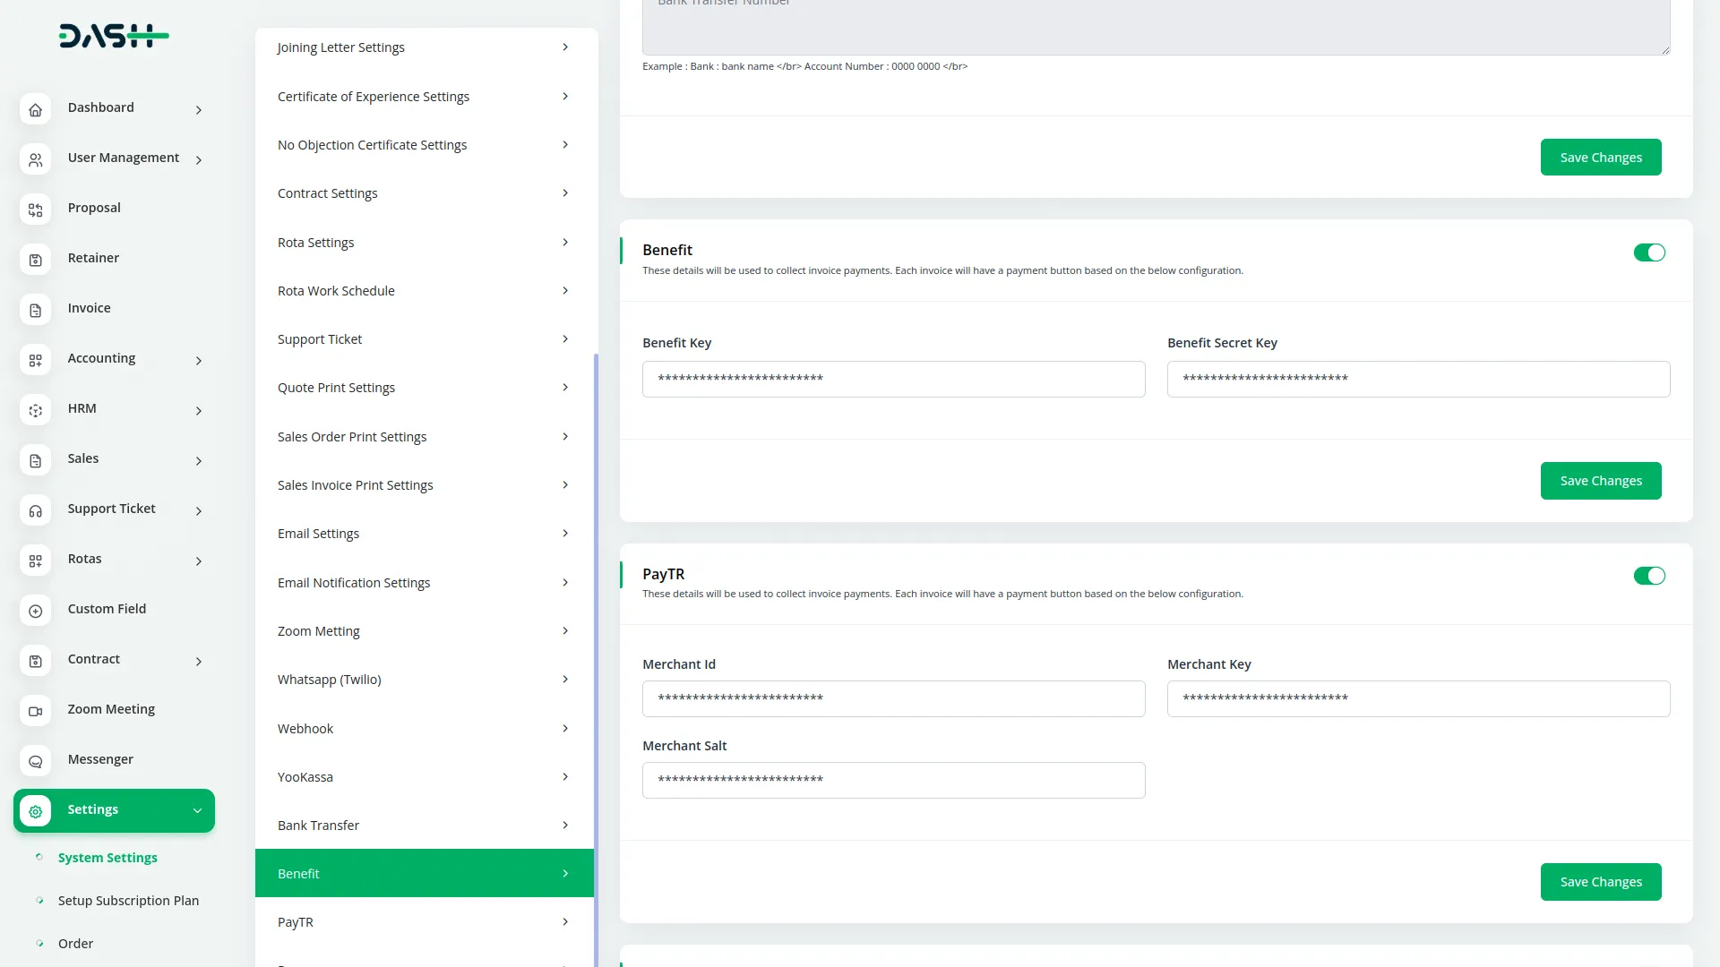Expand the sidebar Support Ticket arrow

coord(199,510)
